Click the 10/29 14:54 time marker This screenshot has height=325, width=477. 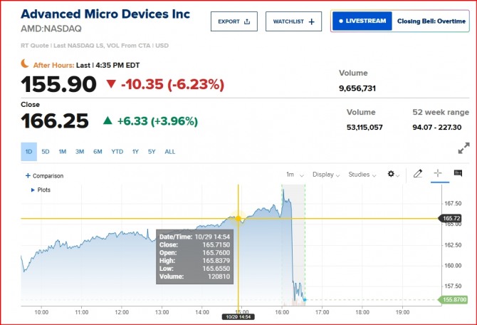(237, 316)
